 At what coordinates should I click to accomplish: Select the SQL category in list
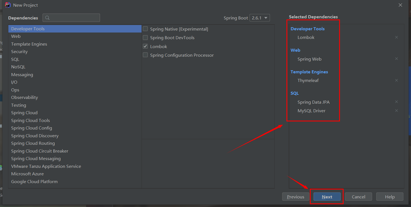pyautogui.click(x=75, y=59)
